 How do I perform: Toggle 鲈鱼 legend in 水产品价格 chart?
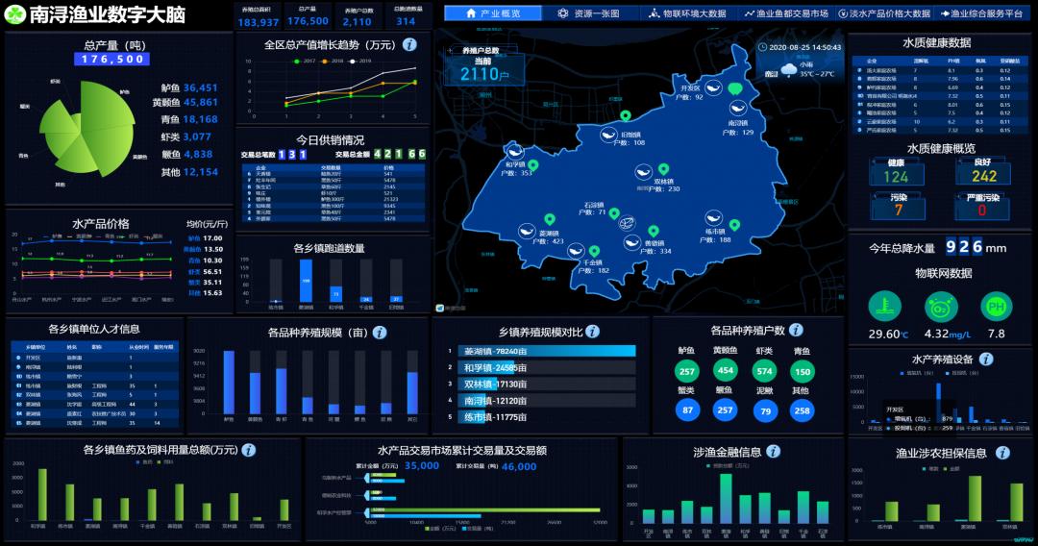(x=51, y=236)
